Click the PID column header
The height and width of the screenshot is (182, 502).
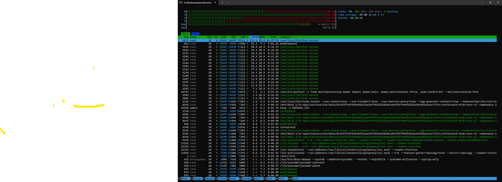pos(186,37)
